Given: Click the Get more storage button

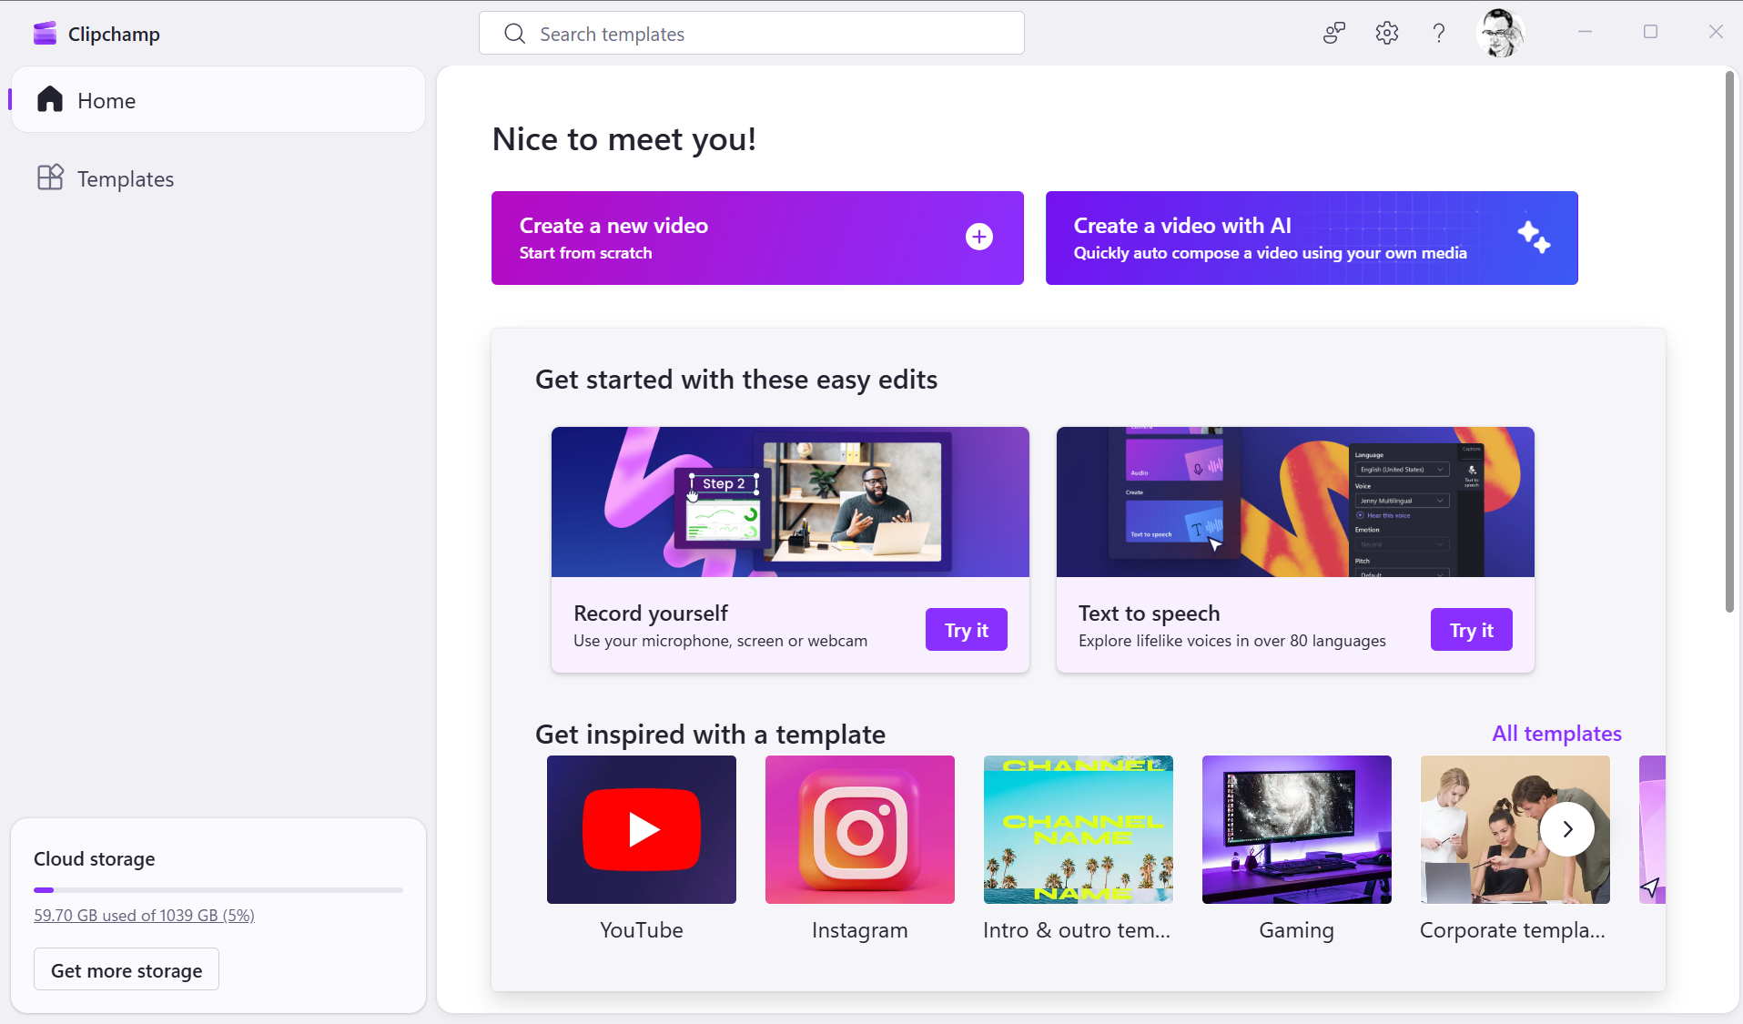Looking at the screenshot, I should 127,970.
